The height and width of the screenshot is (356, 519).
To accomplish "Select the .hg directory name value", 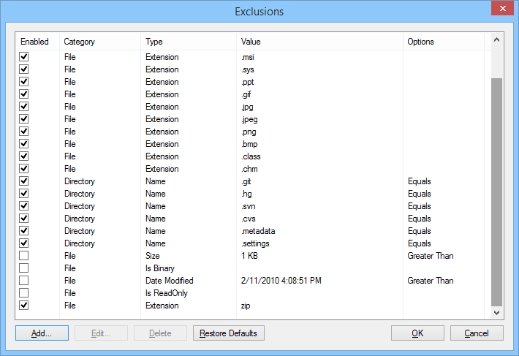I will point(246,194).
